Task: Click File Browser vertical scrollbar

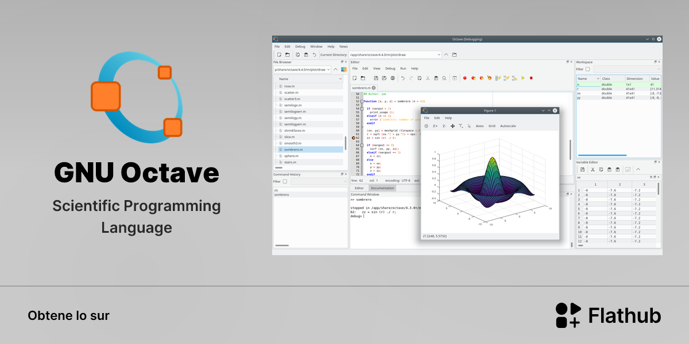Action: click(345, 143)
